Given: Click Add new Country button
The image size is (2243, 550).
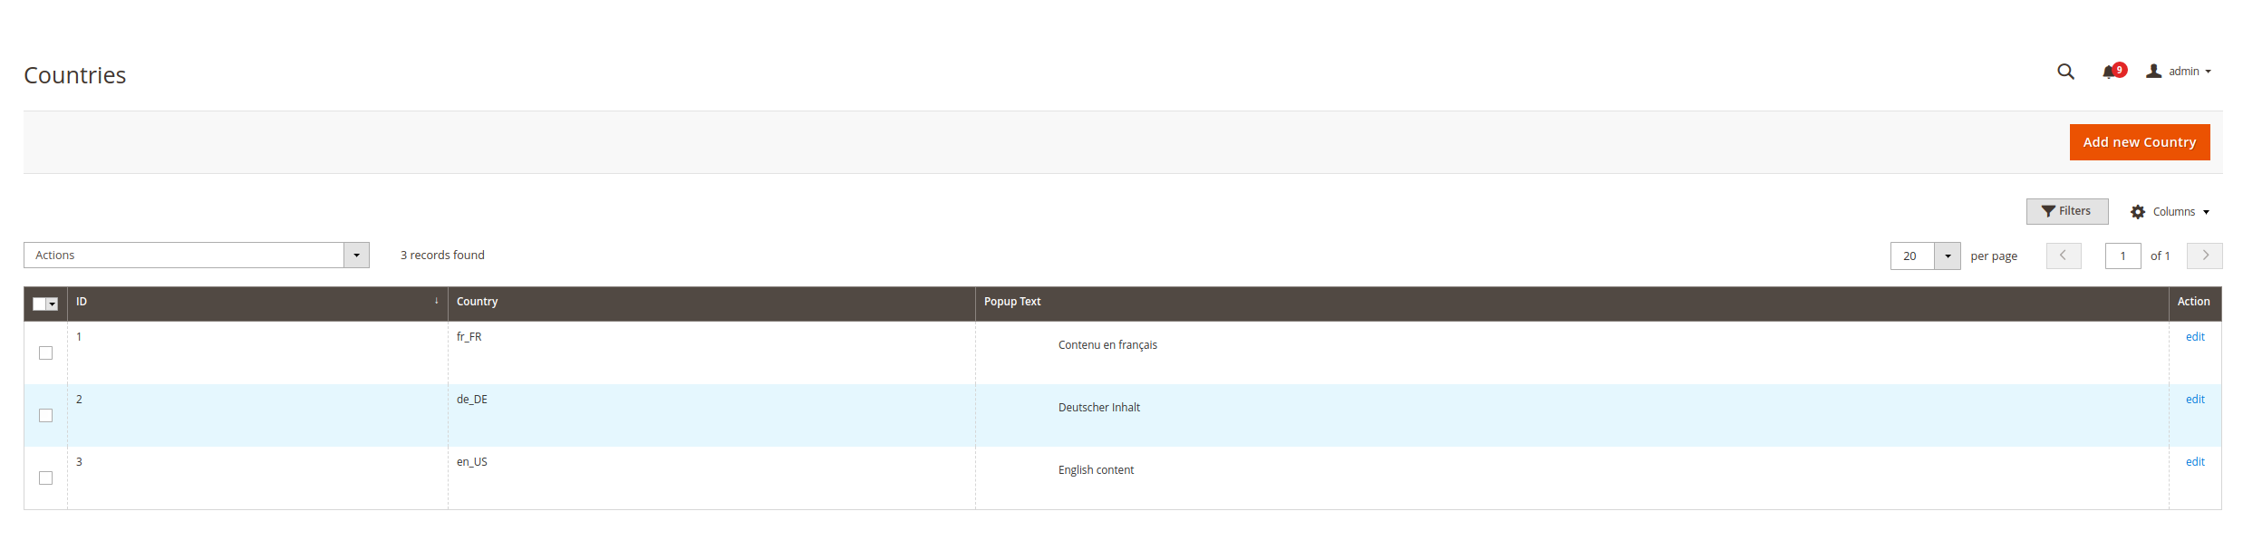Looking at the screenshot, I should click(x=2139, y=142).
